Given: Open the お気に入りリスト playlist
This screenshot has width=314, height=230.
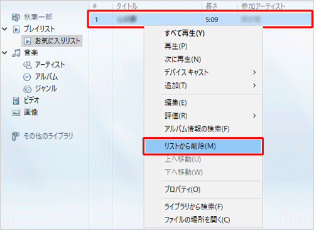Looking at the screenshot, I should pyautogui.click(x=58, y=41).
